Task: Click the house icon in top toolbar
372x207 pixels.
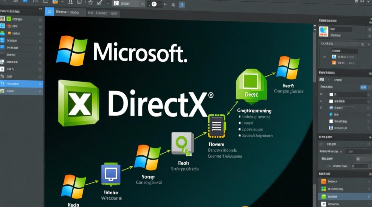Action: point(90,3)
